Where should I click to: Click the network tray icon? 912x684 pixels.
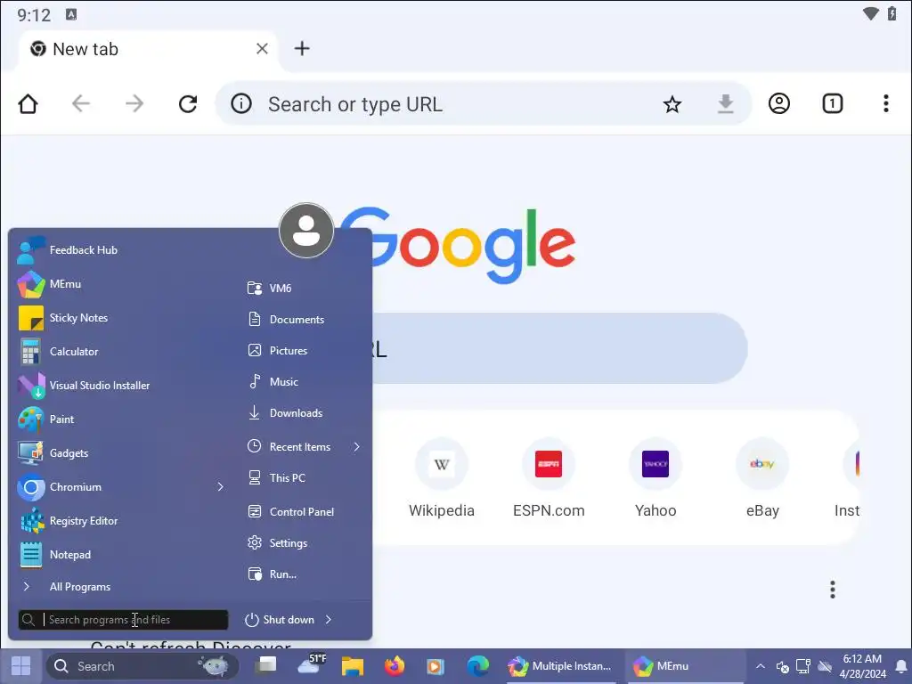pyautogui.click(x=803, y=666)
